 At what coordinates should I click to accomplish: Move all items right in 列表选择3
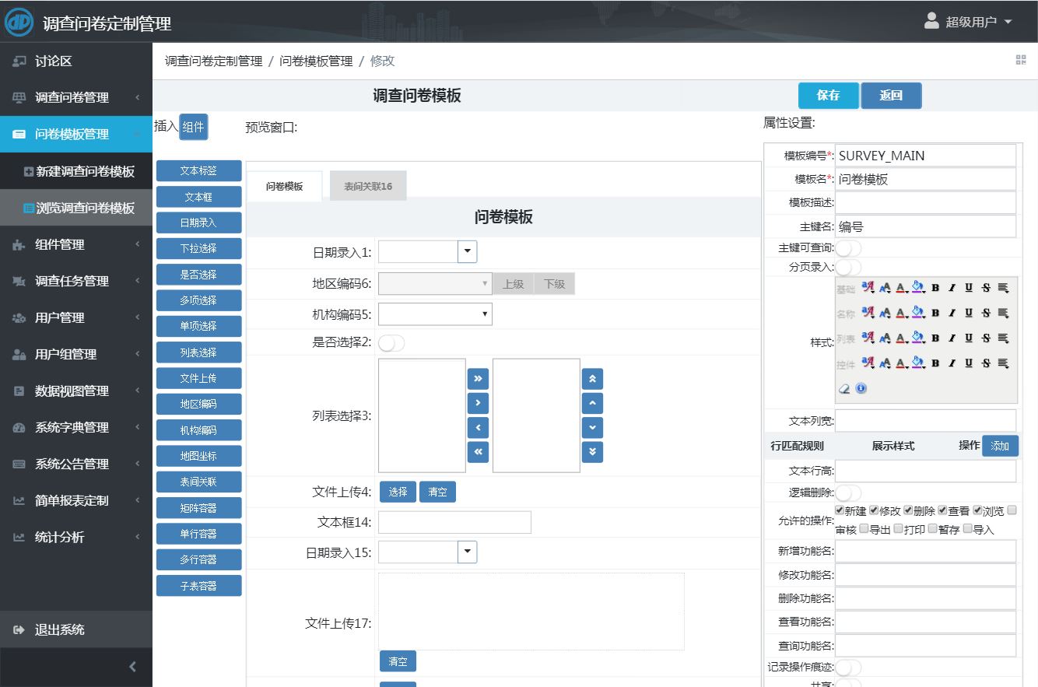click(x=478, y=379)
